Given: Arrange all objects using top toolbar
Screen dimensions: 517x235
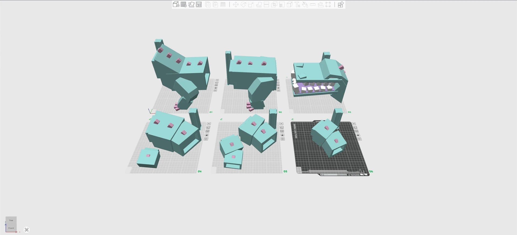Looking at the screenshot, I should (199, 4).
